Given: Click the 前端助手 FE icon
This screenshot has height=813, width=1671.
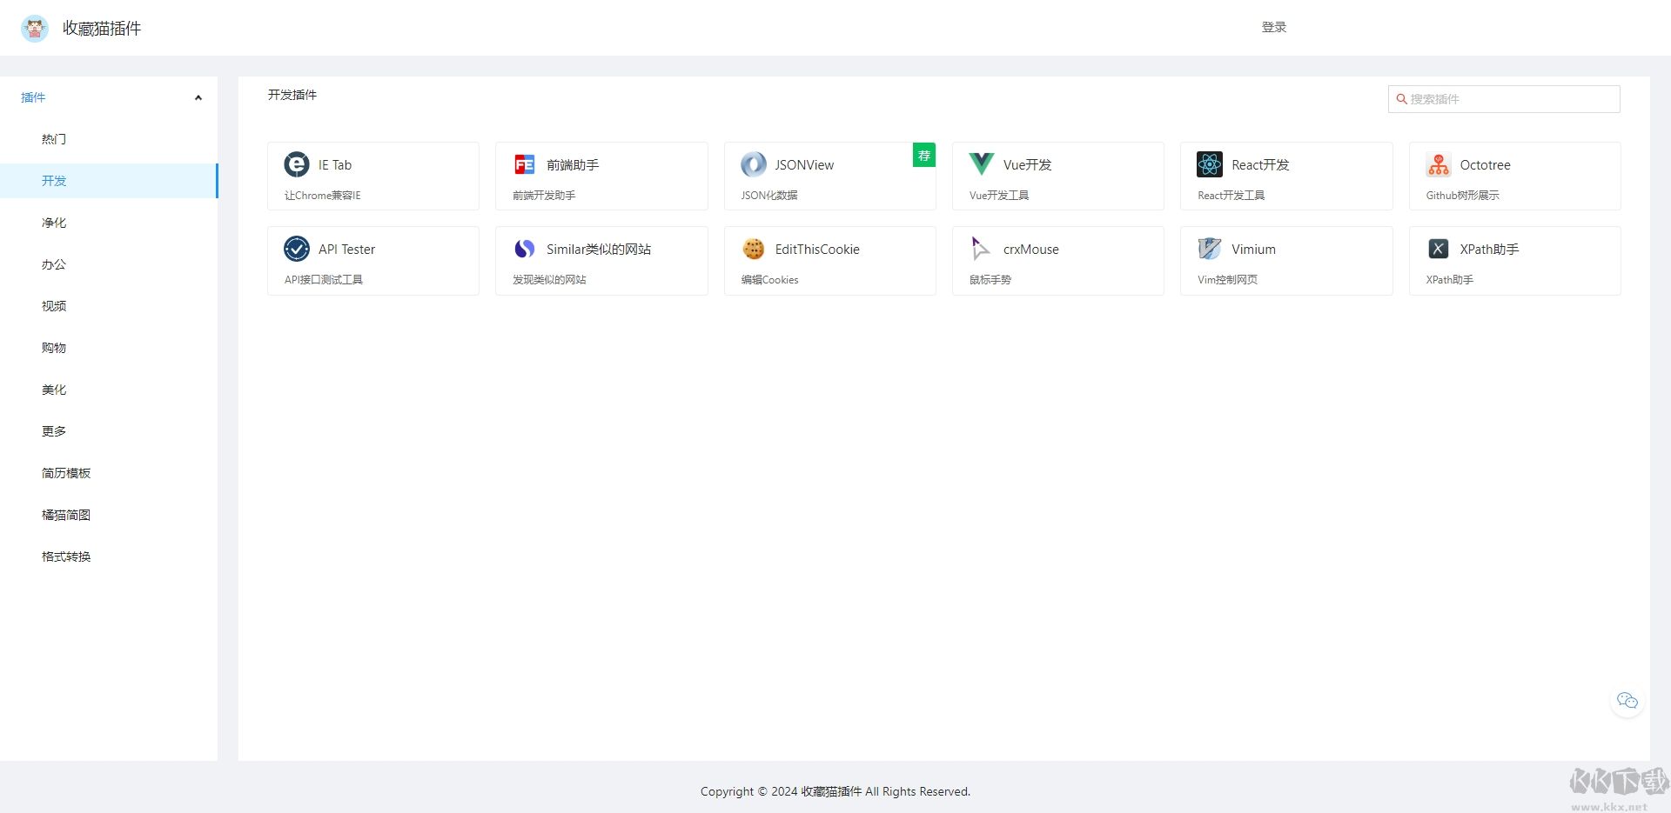Looking at the screenshot, I should pyautogui.click(x=525, y=164).
